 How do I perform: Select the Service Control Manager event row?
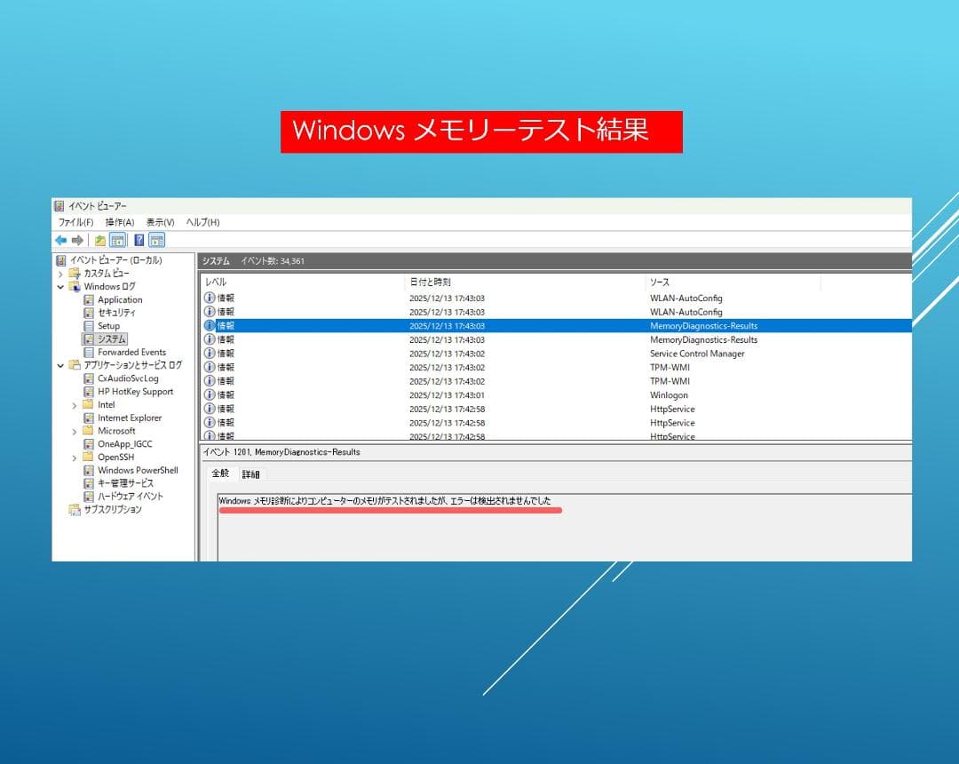pyautogui.click(x=697, y=354)
